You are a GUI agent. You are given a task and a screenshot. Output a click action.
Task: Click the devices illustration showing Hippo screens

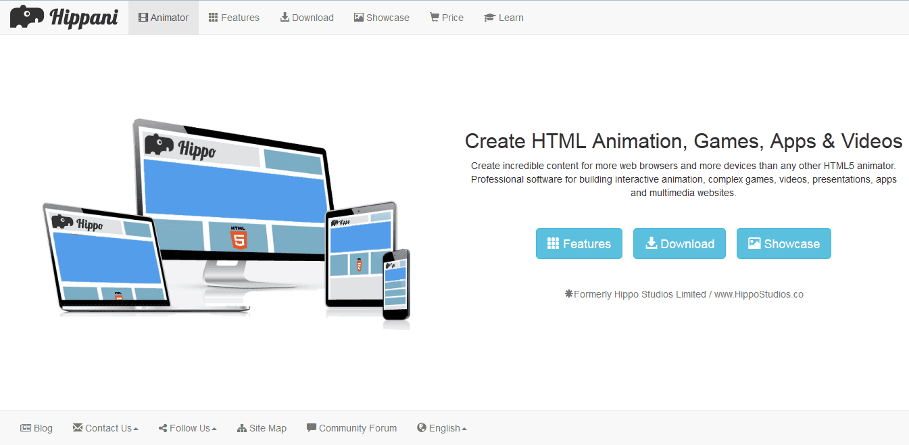[226, 223]
